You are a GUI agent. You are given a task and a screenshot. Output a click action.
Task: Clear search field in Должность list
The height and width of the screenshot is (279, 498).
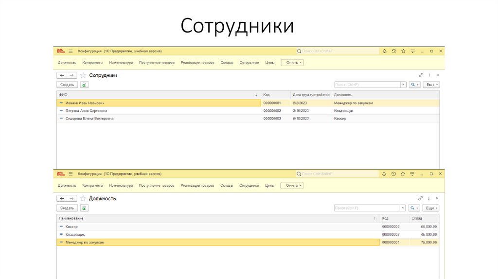coord(403,208)
